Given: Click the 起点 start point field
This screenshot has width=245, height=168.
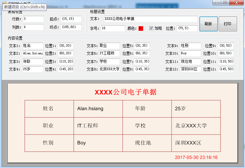Looking at the screenshot, I should coord(71,19).
